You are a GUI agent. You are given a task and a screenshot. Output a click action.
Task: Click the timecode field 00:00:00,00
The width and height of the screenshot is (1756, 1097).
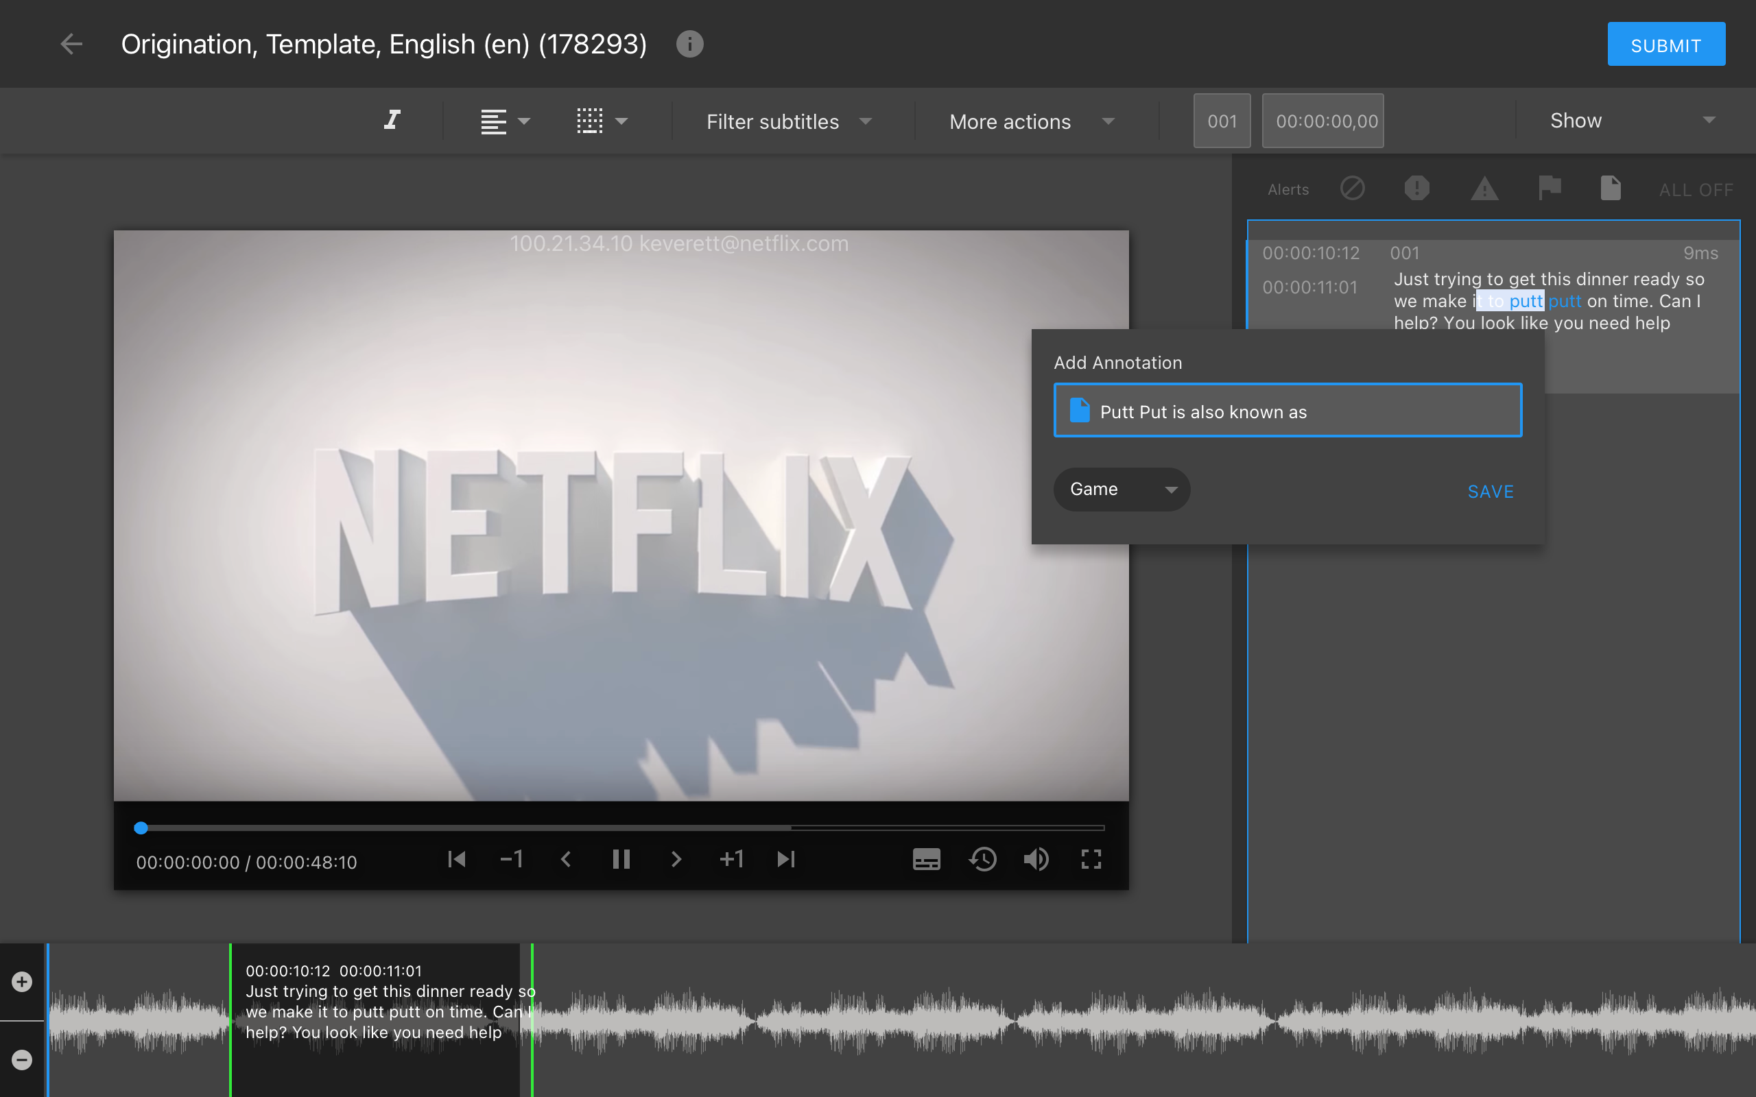tap(1322, 121)
